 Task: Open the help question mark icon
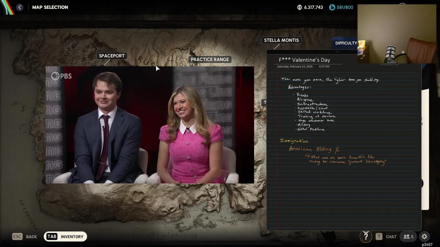point(366,236)
